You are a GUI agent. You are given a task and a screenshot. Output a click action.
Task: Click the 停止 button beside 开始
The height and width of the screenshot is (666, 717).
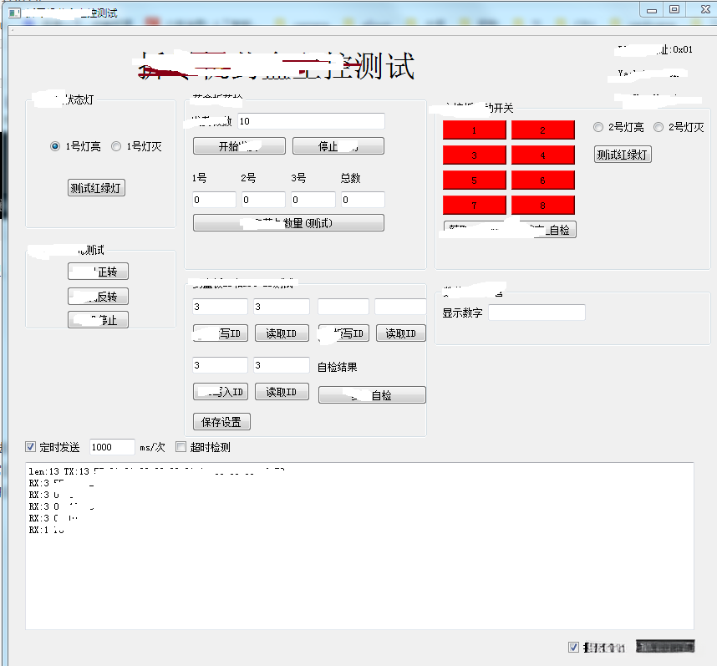(338, 146)
